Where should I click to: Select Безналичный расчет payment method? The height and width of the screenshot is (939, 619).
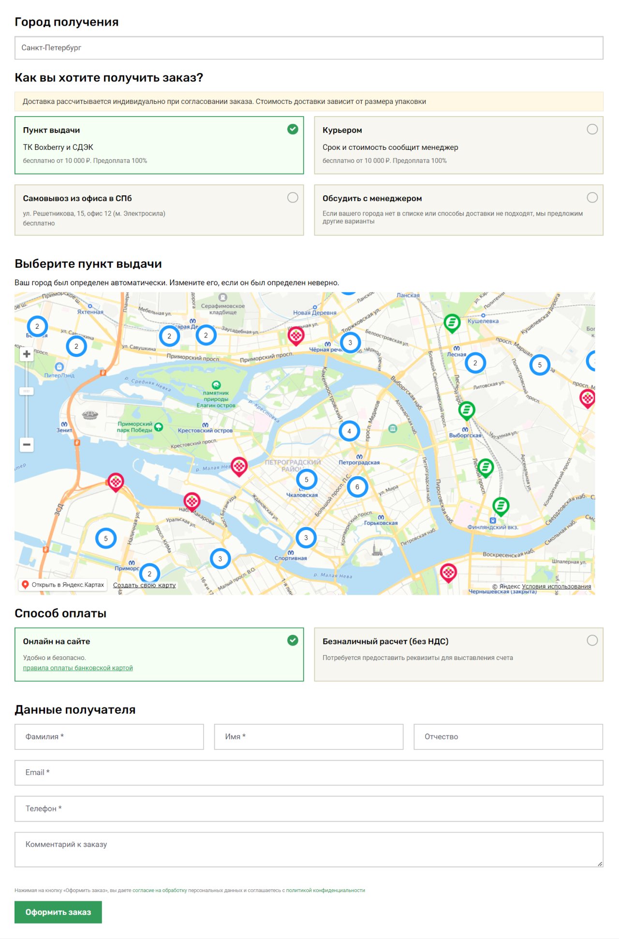458,654
